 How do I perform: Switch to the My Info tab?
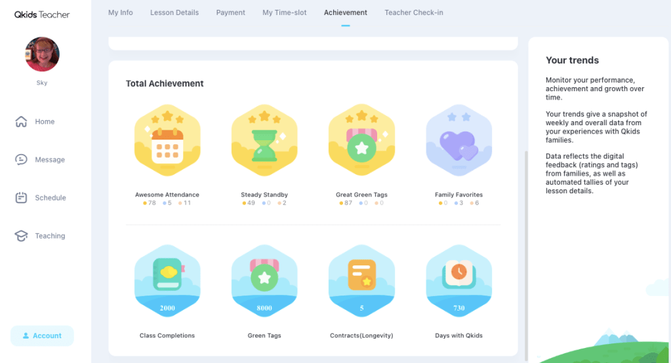tap(121, 12)
